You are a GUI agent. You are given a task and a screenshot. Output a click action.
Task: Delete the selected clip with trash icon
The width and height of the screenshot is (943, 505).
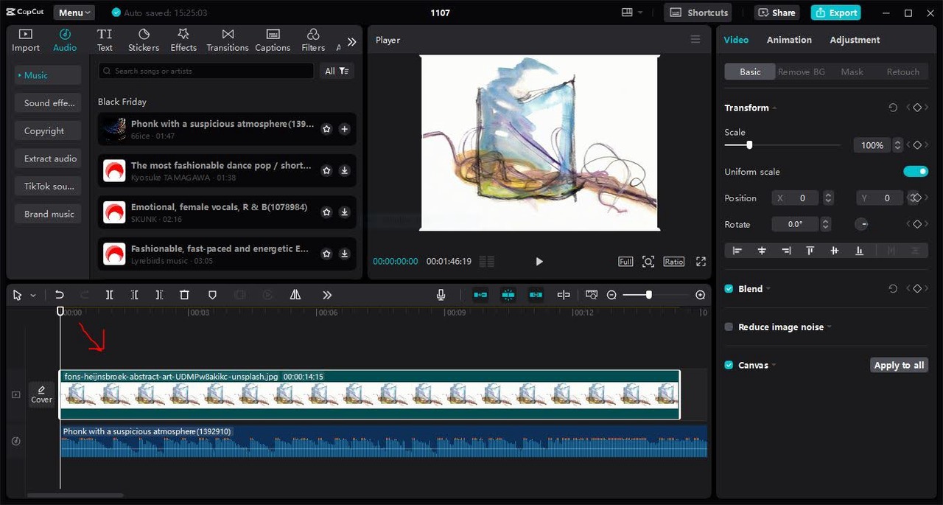185,294
